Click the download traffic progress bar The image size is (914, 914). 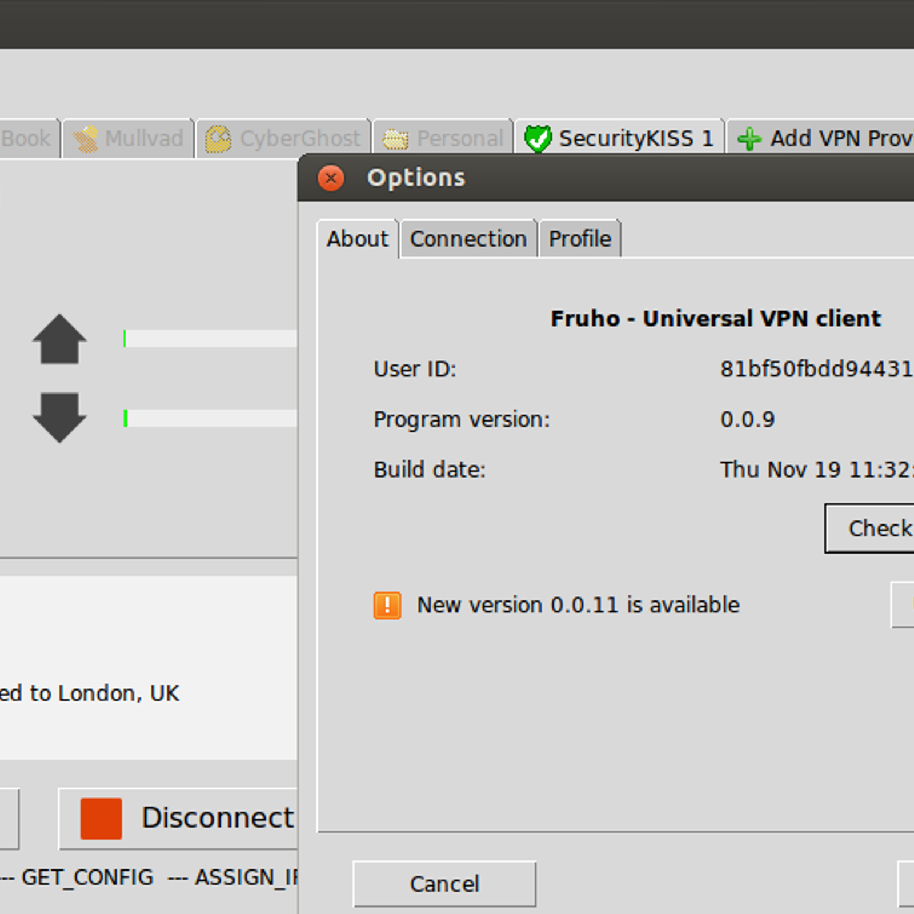point(210,418)
